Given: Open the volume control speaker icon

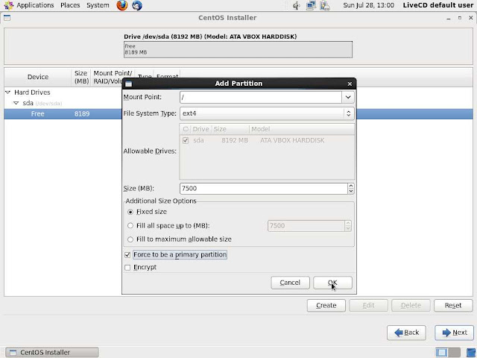Looking at the screenshot, I should (296, 5).
